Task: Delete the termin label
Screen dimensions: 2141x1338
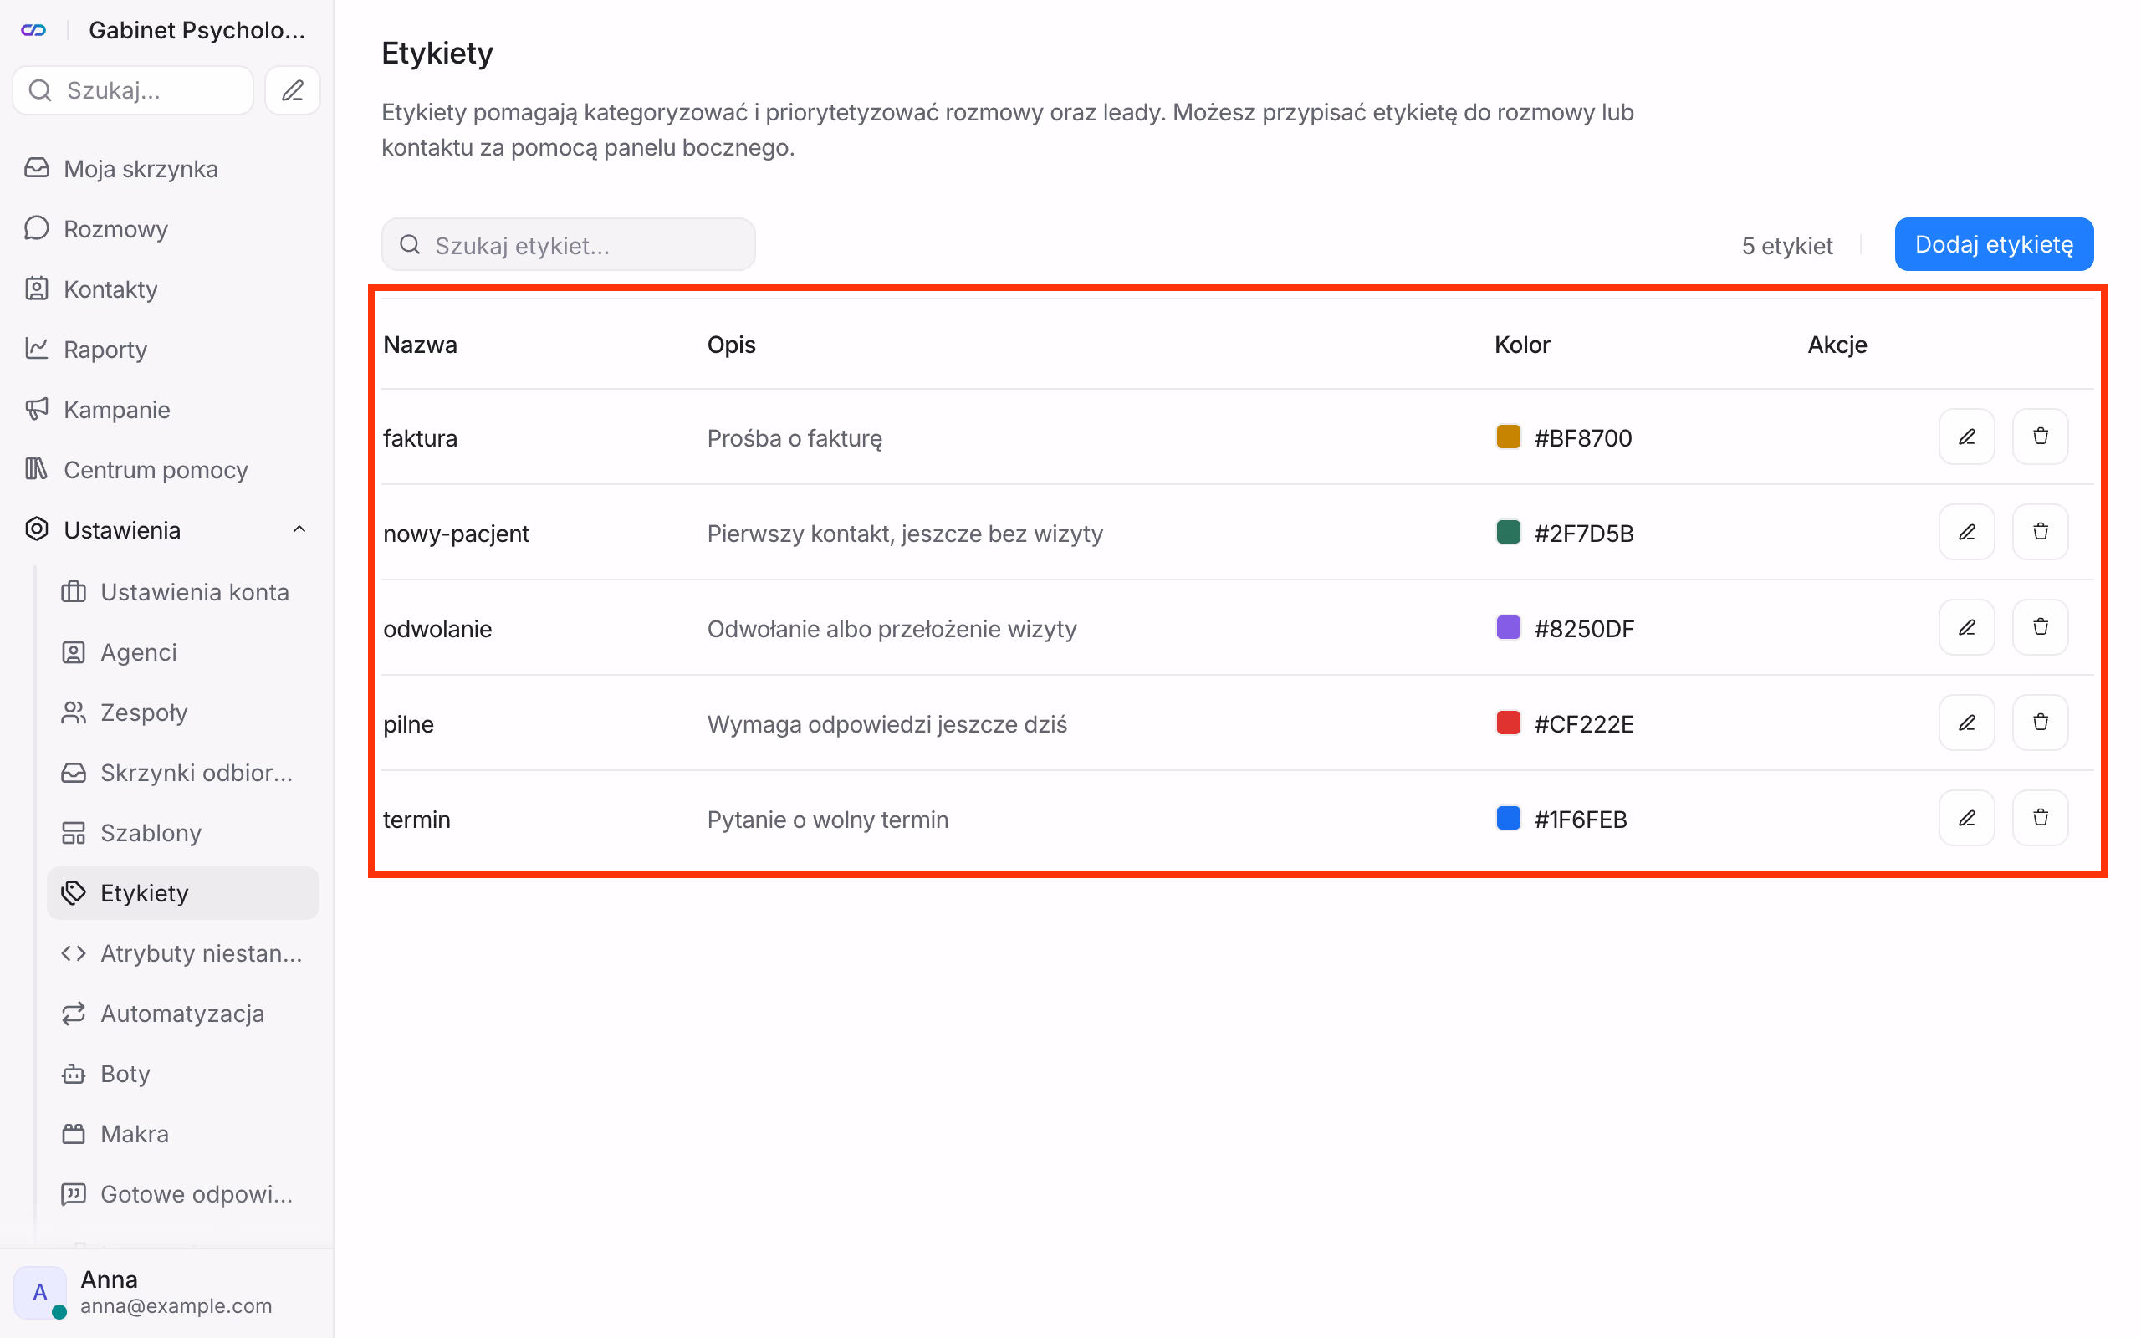Action: pyautogui.click(x=2040, y=819)
